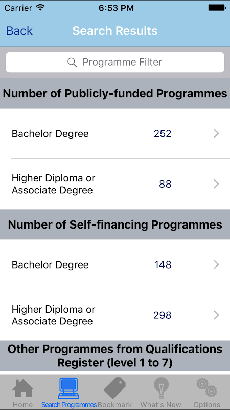
Task: Expand self-financing Higher Diploma chevron
Action: (x=216, y=315)
